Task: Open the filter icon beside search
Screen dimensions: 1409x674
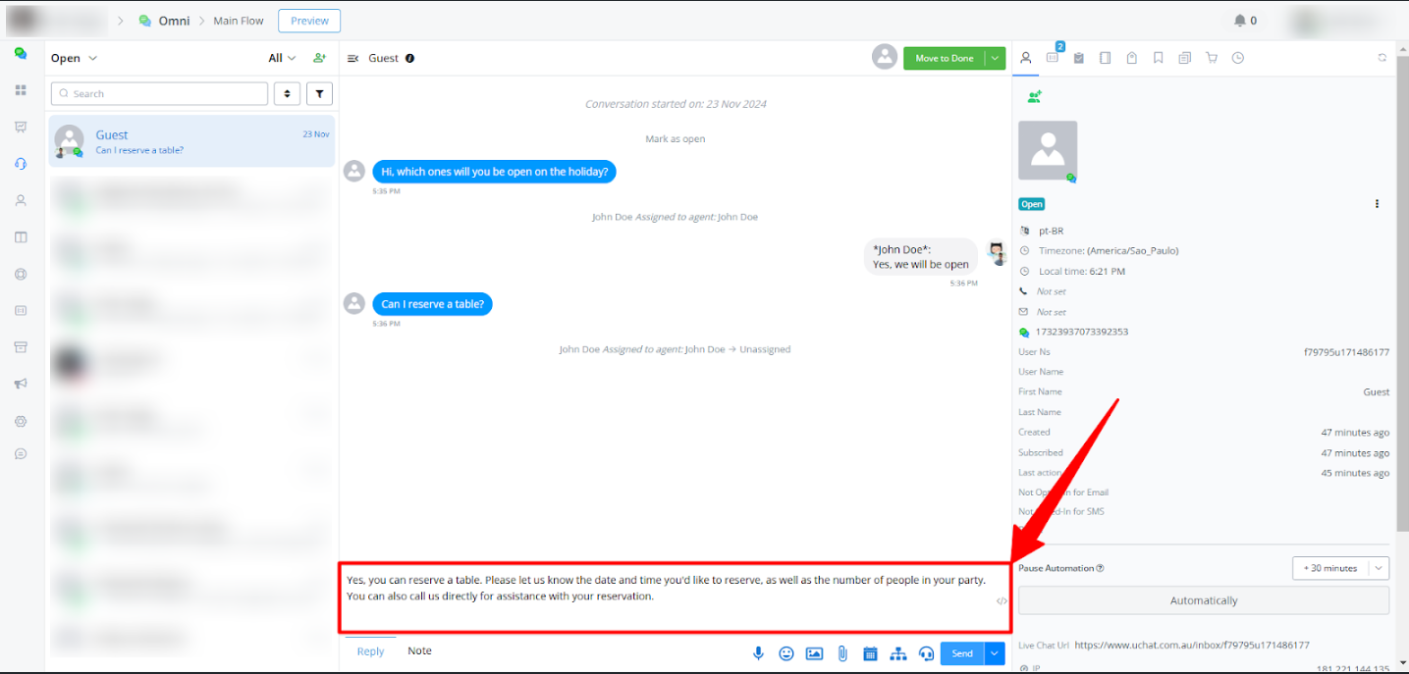Action: (319, 94)
